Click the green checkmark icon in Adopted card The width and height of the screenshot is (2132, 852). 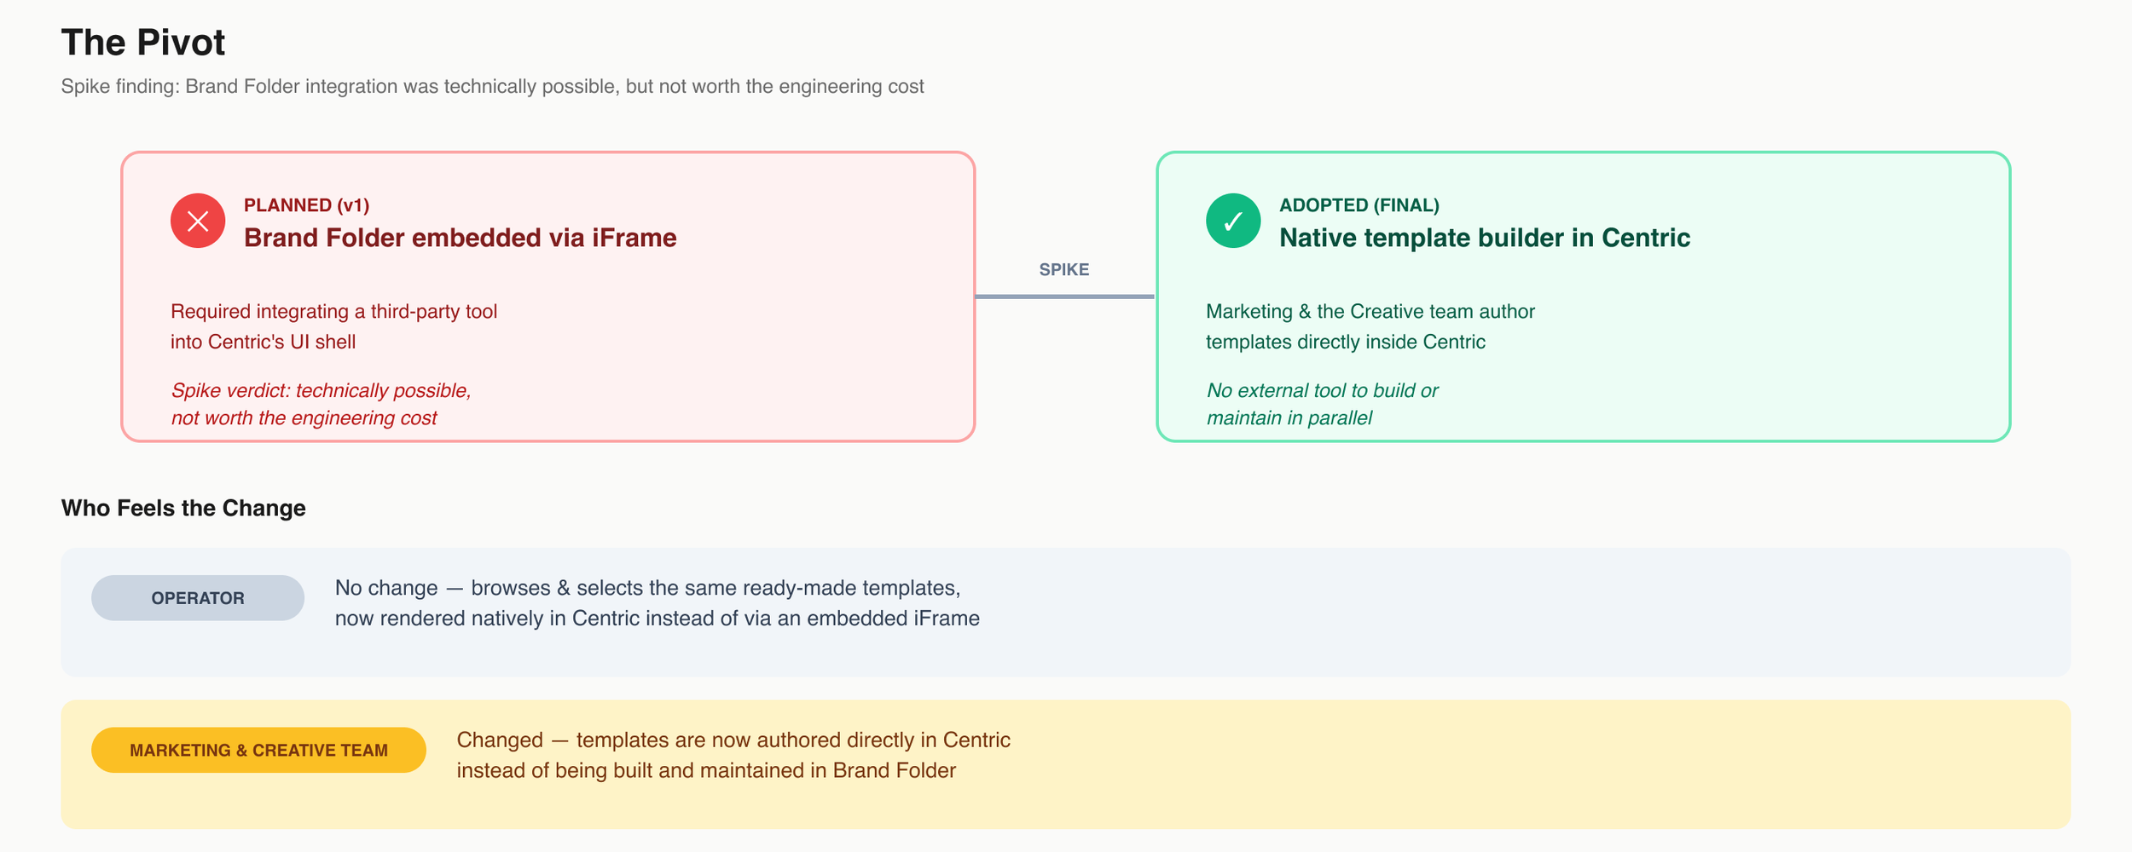coord(1233,221)
